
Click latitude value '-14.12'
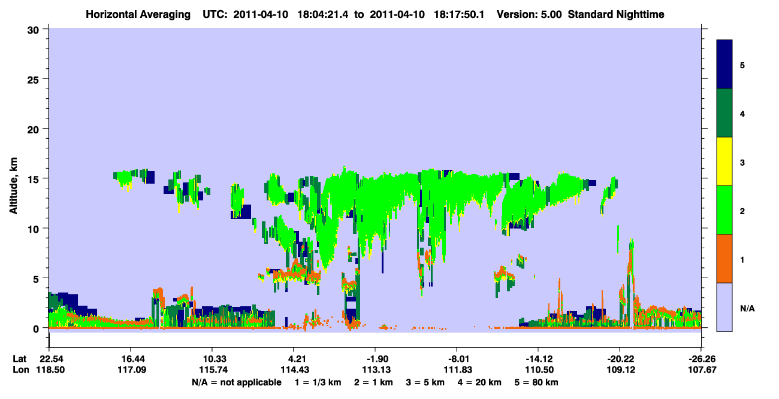point(538,359)
